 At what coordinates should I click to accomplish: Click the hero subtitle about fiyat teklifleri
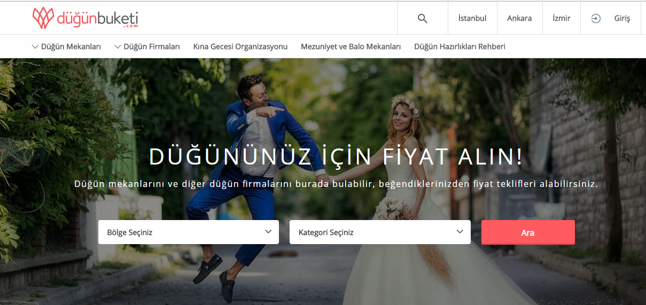pos(336,184)
